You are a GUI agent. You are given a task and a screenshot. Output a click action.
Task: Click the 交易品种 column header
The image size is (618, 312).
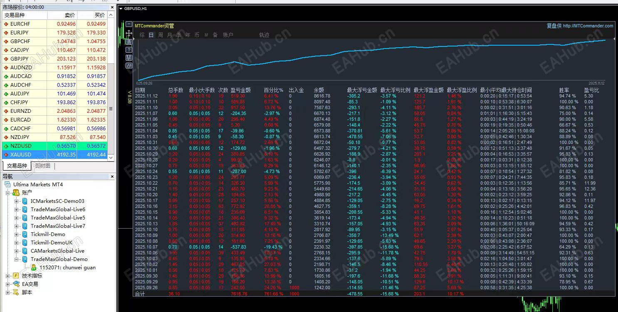pos(25,15)
